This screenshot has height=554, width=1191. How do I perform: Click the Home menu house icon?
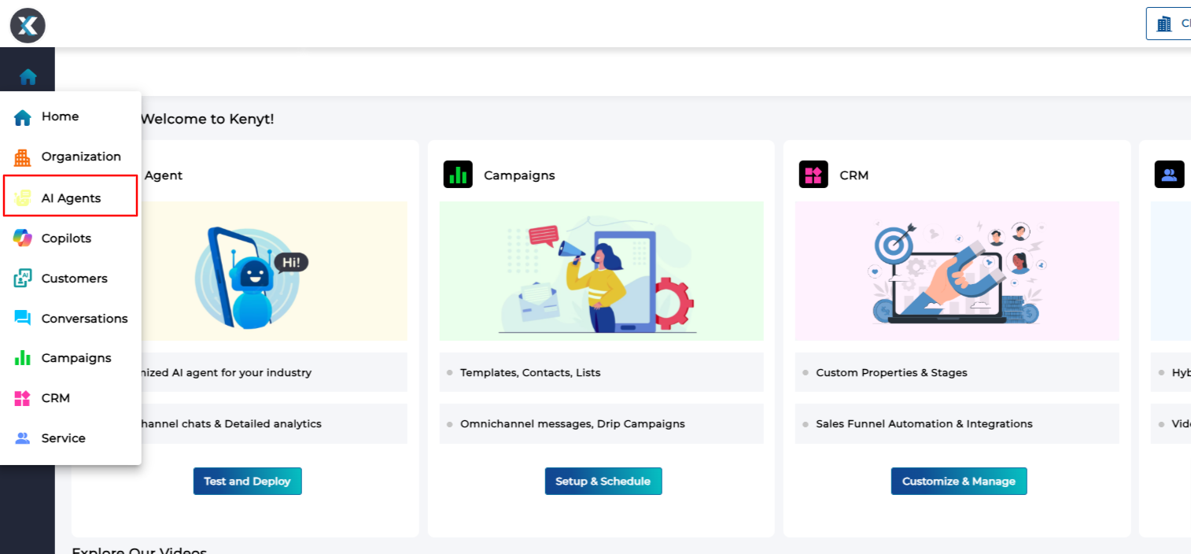coord(23,117)
